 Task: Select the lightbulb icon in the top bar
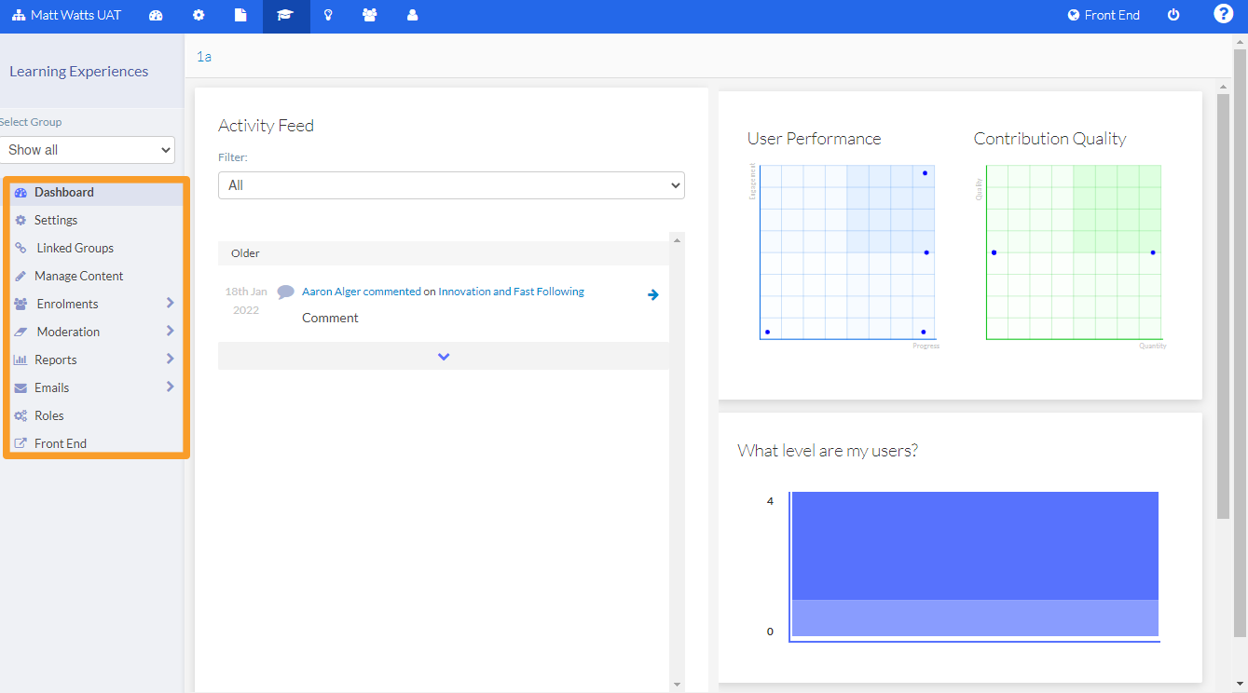point(327,15)
